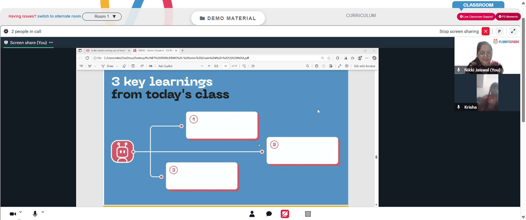The height and width of the screenshot is (220, 526).
Task: Click the page number field
Action: point(226,66)
